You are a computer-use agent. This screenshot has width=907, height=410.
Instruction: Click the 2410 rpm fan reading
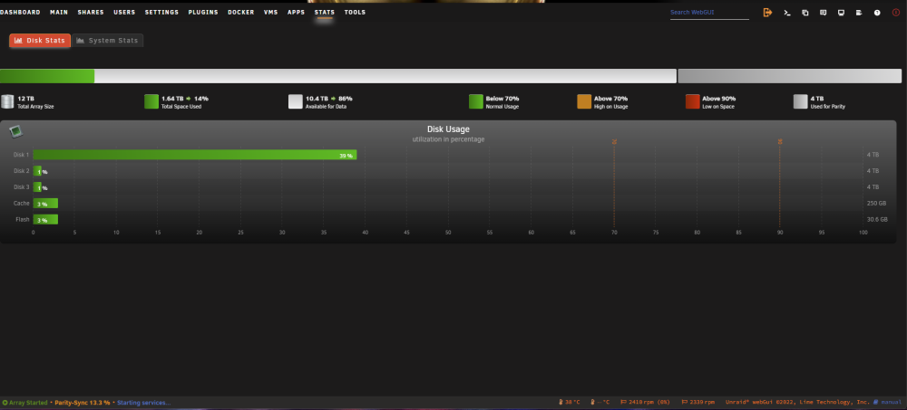point(646,403)
